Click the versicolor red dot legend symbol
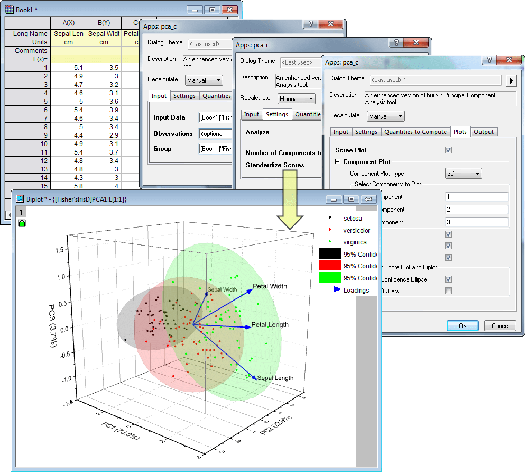Screen dimensions: 526x472 (330, 230)
